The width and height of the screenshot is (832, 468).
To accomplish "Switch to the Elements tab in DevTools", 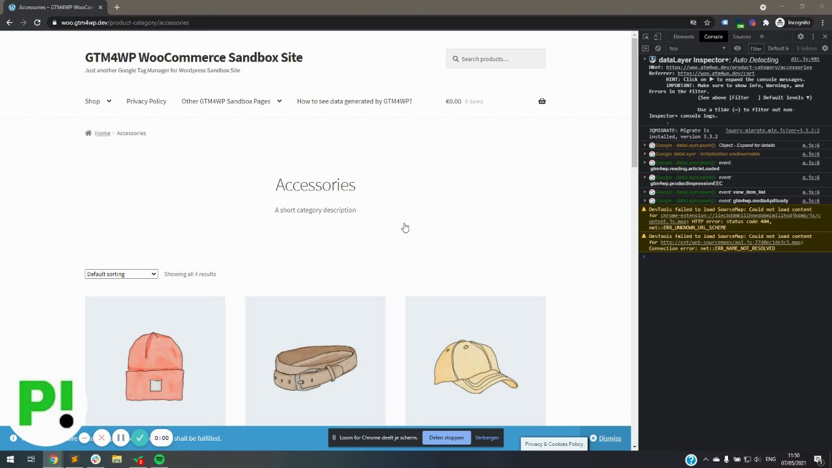I will (x=684, y=36).
